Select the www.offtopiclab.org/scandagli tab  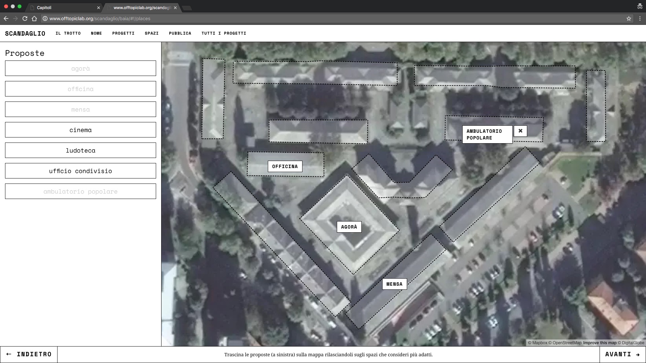tap(141, 7)
